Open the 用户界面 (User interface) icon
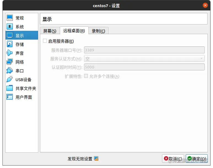 (x=10, y=97)
